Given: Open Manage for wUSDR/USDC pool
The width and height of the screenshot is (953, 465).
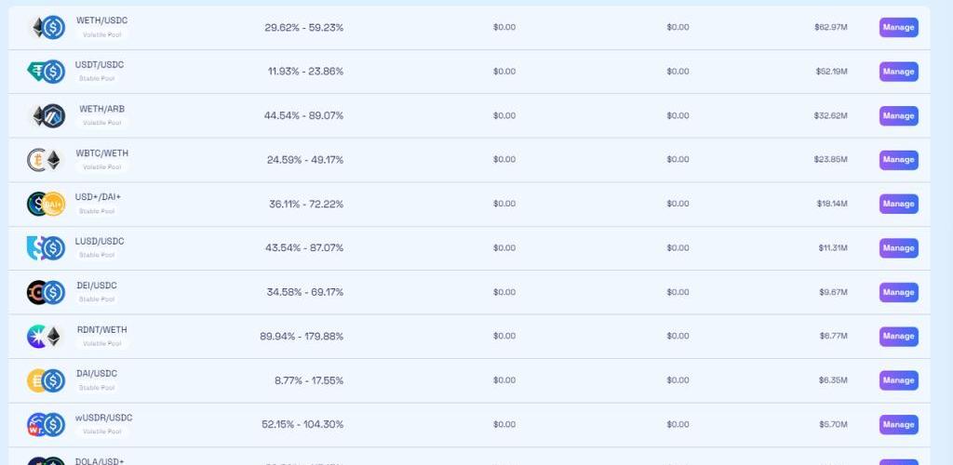Looking at the screenshot, I should (898, 425).
